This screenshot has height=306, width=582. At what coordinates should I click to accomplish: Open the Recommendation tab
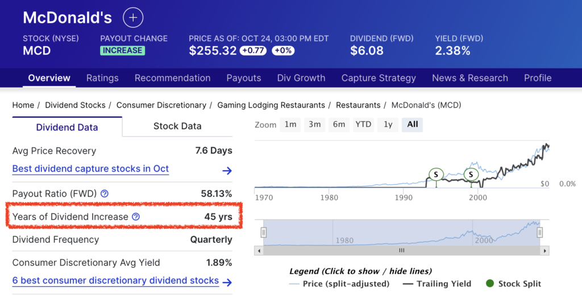coord(173,78)
